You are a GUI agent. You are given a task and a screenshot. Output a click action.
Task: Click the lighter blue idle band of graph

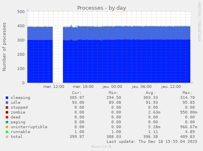pyautogui.click(x=127, y=33)
